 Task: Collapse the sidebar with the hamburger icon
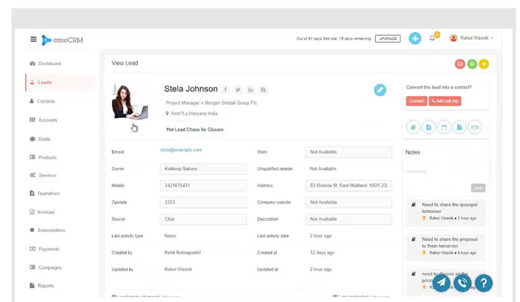pyautogui.click(x=33, y=38)
